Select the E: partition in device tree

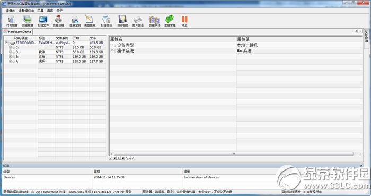[x=17, y=57]
